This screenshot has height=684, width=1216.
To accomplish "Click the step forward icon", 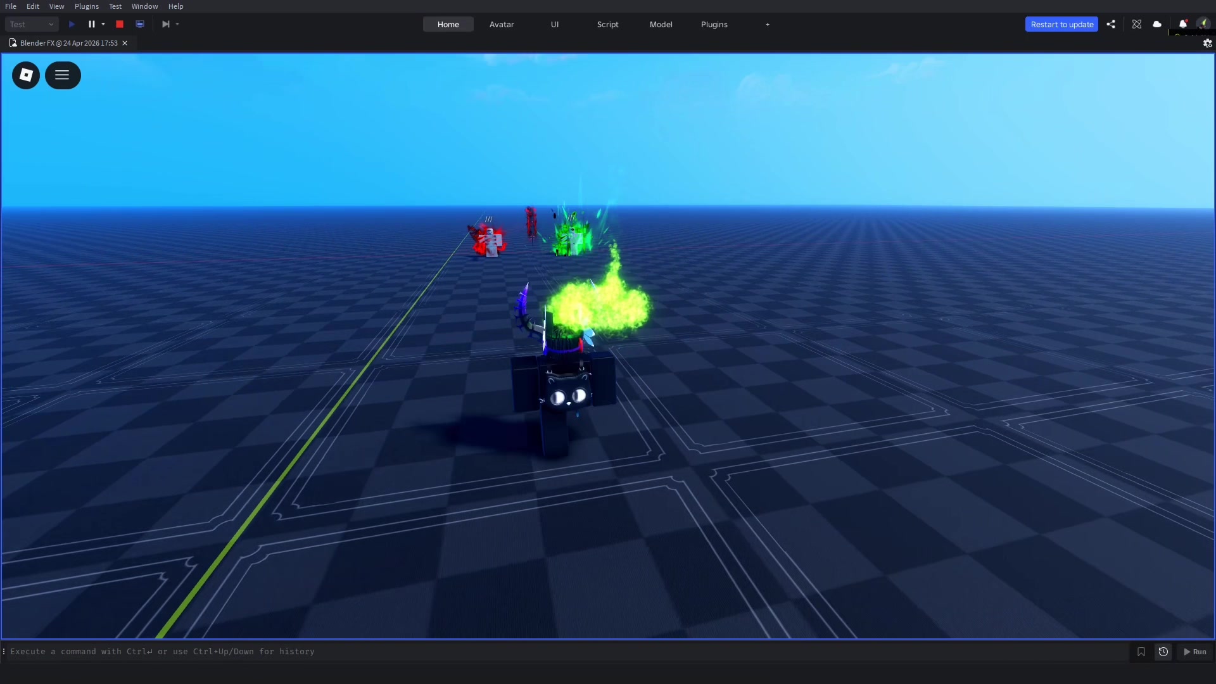I will tap(166, 24).
